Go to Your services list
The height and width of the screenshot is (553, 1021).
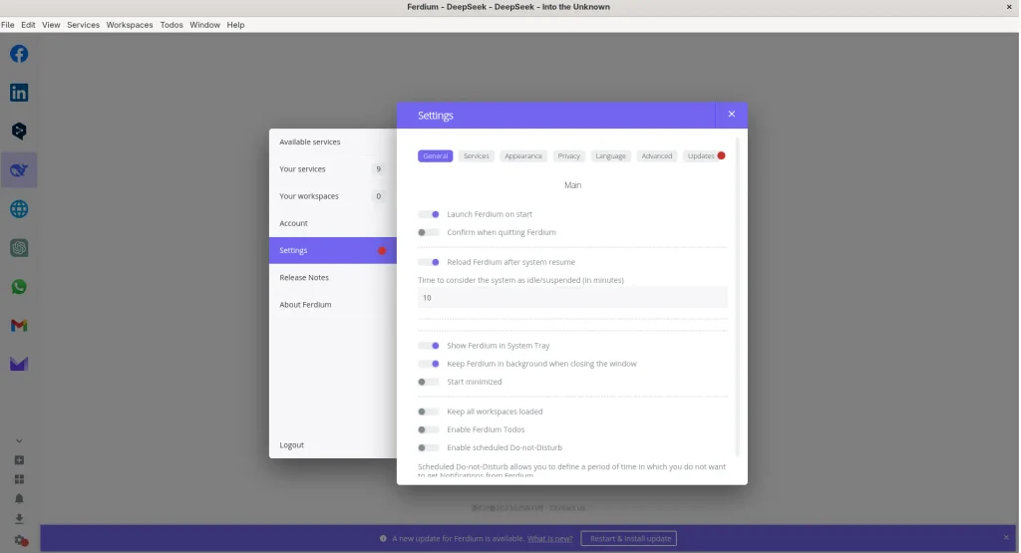point(333,169)
